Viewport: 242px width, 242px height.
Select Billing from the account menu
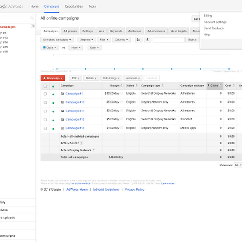click(208, 16)
